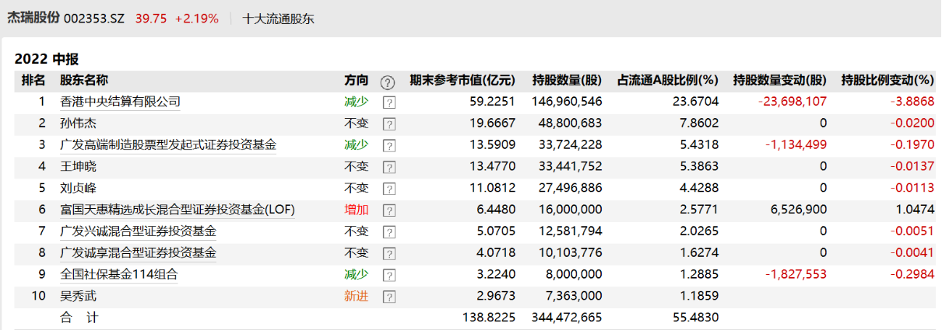Click the ratio value 7.8602

[x=698, y=123]
